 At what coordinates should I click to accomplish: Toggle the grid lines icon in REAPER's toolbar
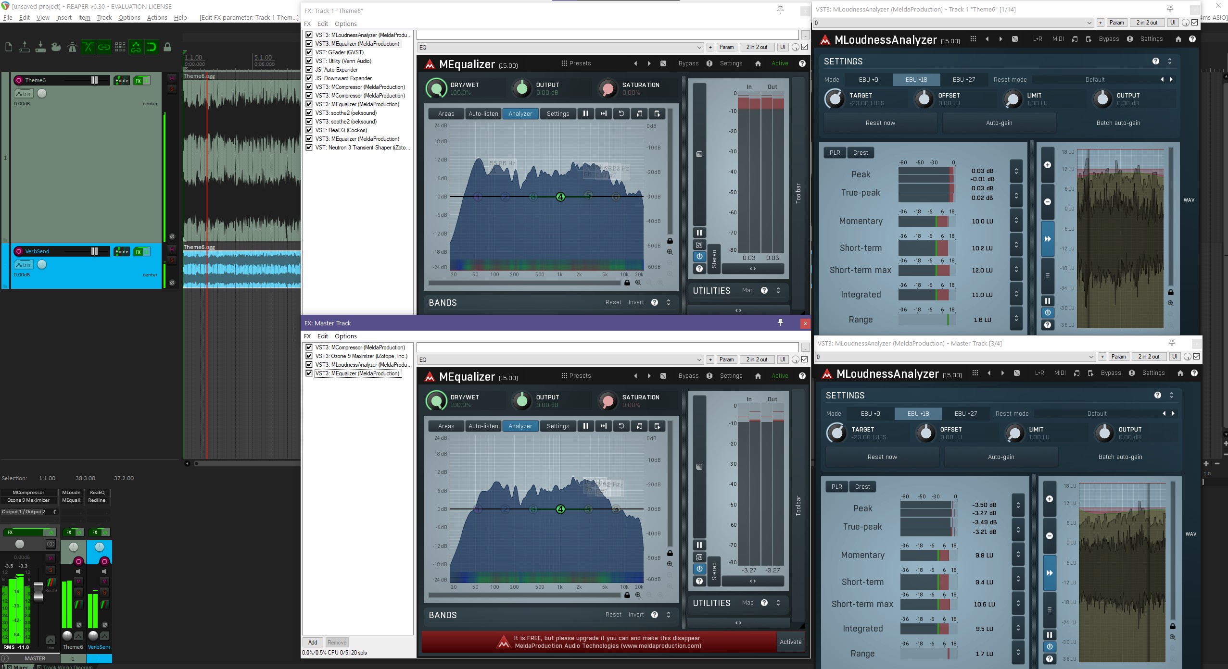tap(120, 47)
